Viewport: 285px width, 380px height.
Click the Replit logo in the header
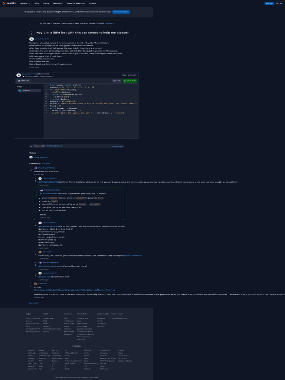9,3
